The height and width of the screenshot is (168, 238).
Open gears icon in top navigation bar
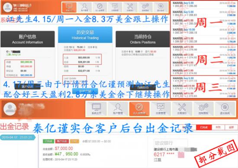[x=145, y=7]
